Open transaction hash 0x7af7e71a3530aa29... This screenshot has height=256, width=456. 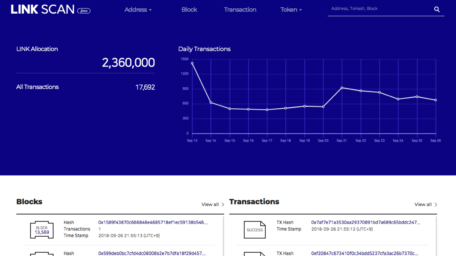tap(366, 223)
